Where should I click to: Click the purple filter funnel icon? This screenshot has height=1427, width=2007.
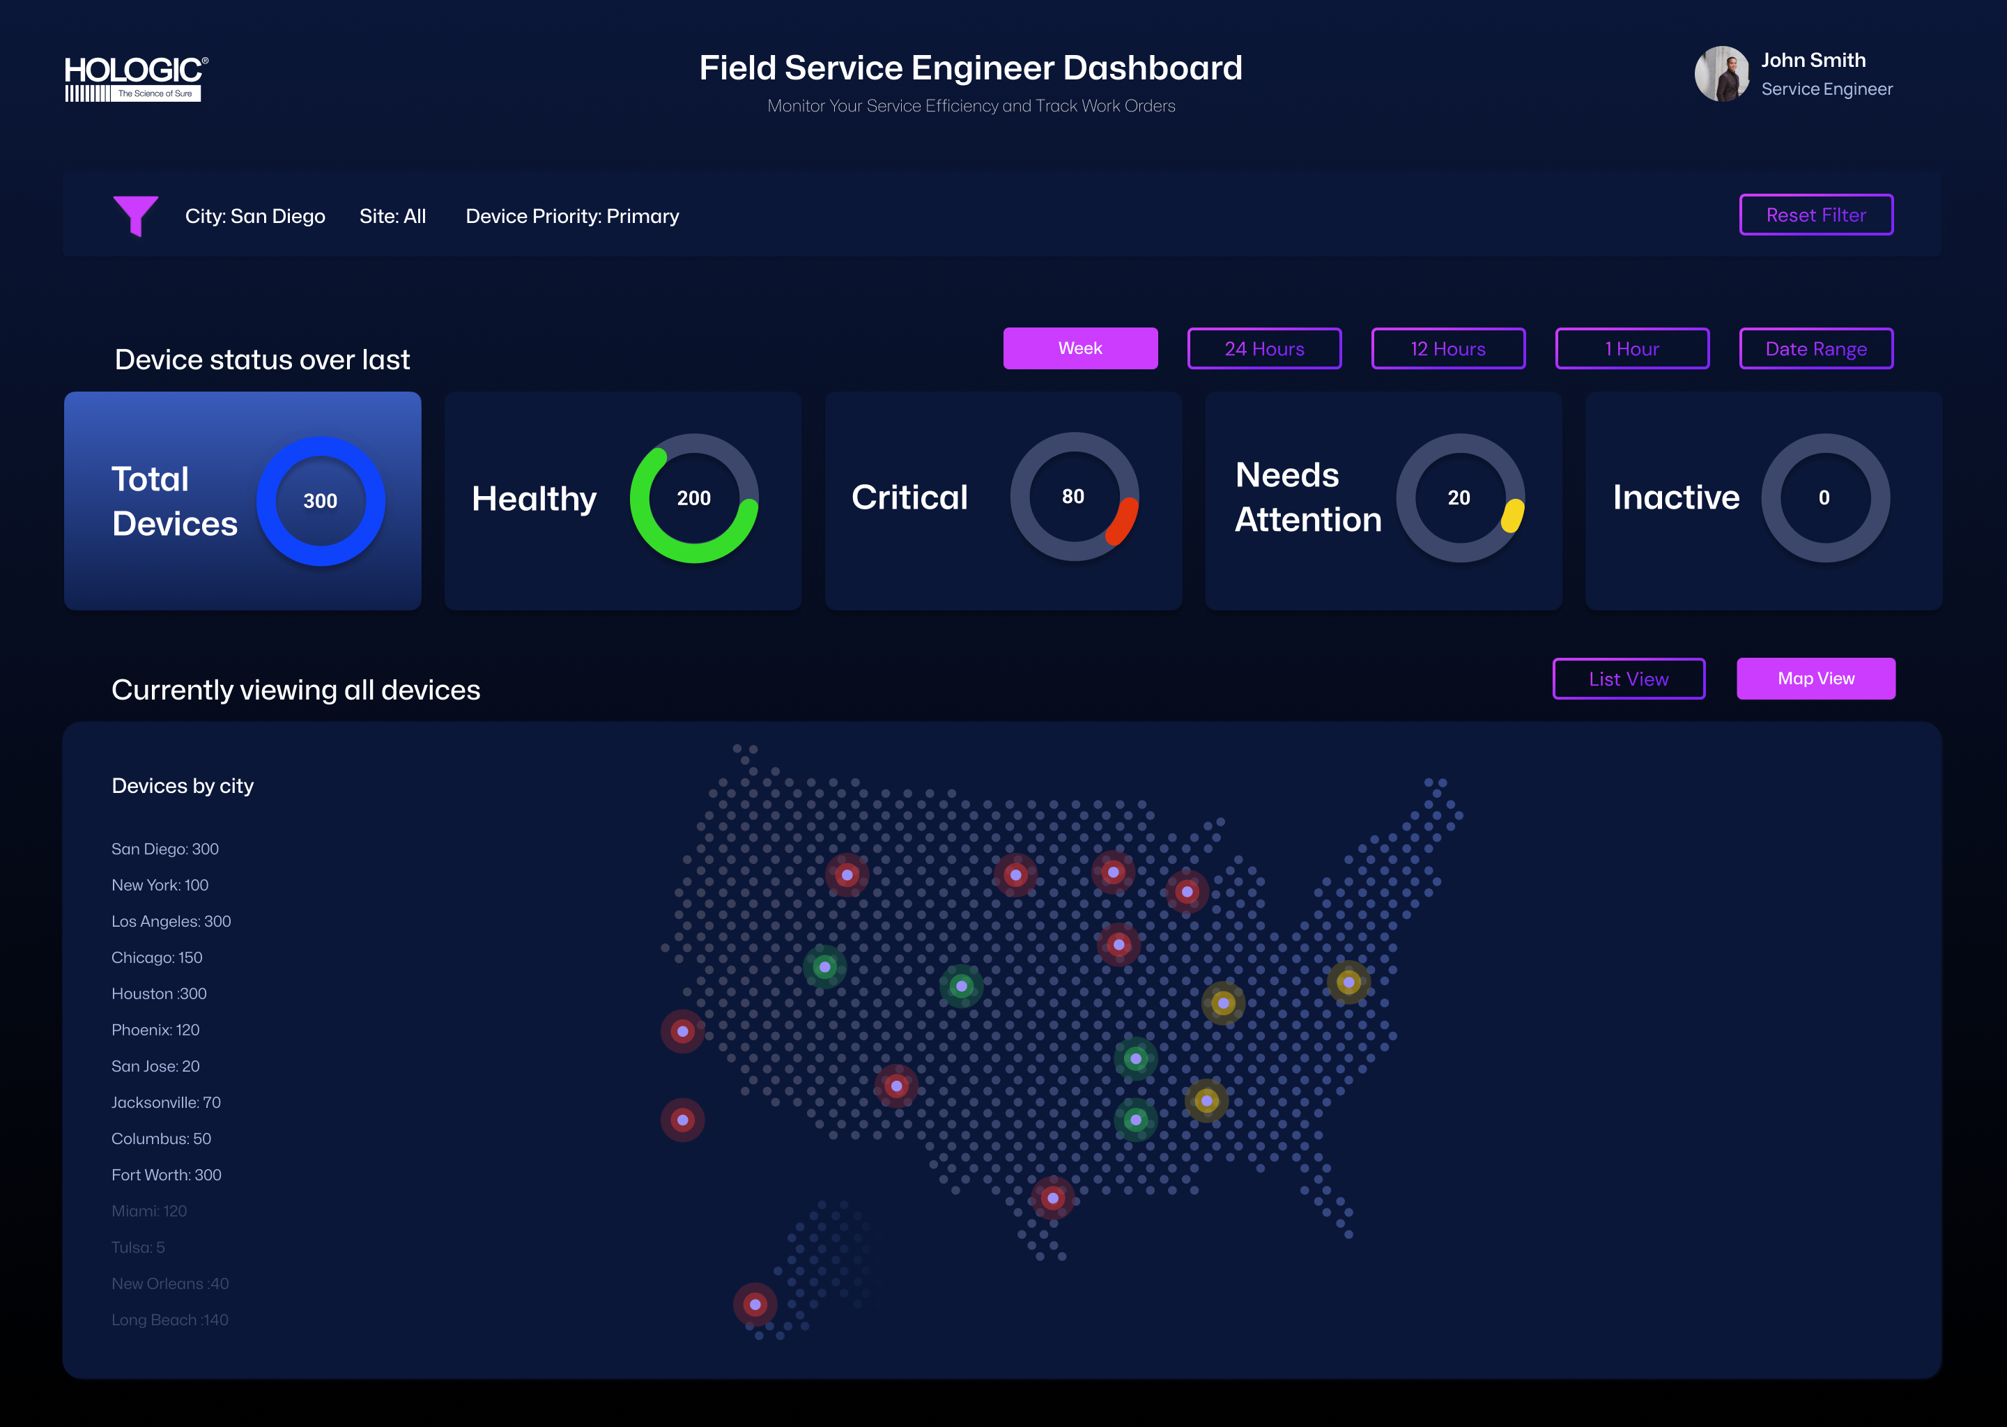pos(135,215)
